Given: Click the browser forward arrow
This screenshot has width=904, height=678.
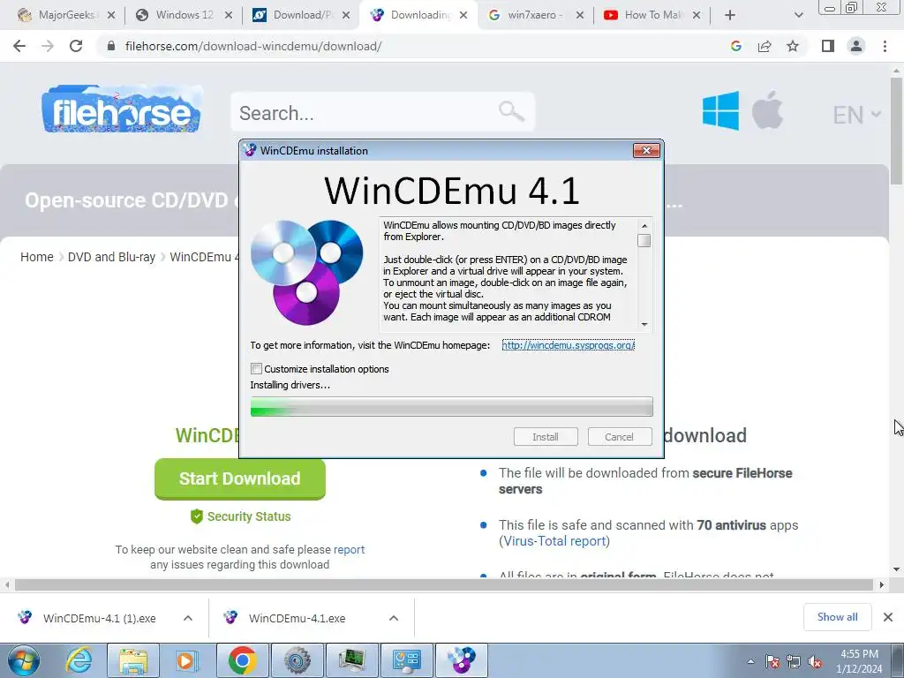Looking at the screenshot, I should [48, 46].
